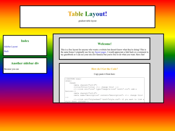Image resolution: width=175 pixels, height=131 pixels.
Task: Click the '<!DOCTYPE html>' code line
Action: (x=73, y=79)
